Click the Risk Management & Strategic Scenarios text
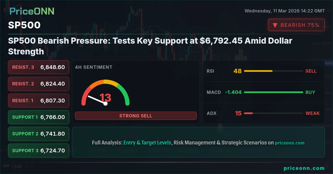 coord(220,143)
